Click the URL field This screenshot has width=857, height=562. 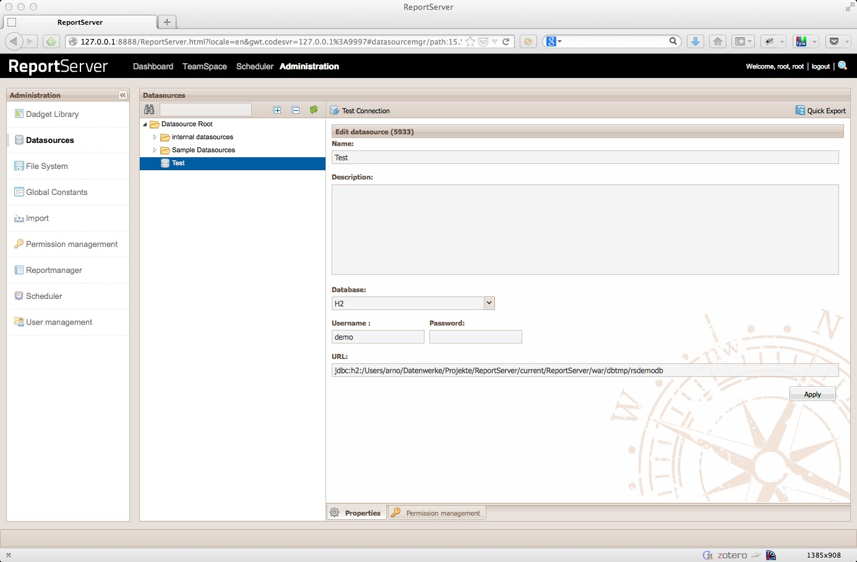(585, 370)
